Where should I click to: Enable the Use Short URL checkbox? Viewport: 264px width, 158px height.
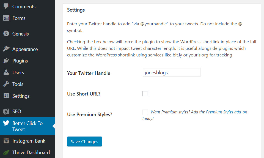tap(145, 94)
